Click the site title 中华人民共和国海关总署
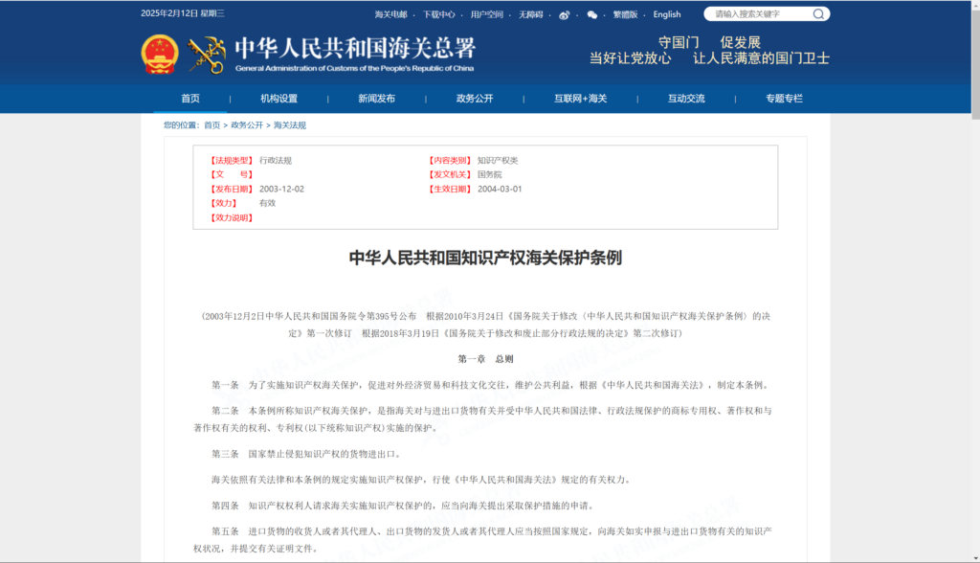The width and height of the screenshot is (980, 563). coord(356,48)
